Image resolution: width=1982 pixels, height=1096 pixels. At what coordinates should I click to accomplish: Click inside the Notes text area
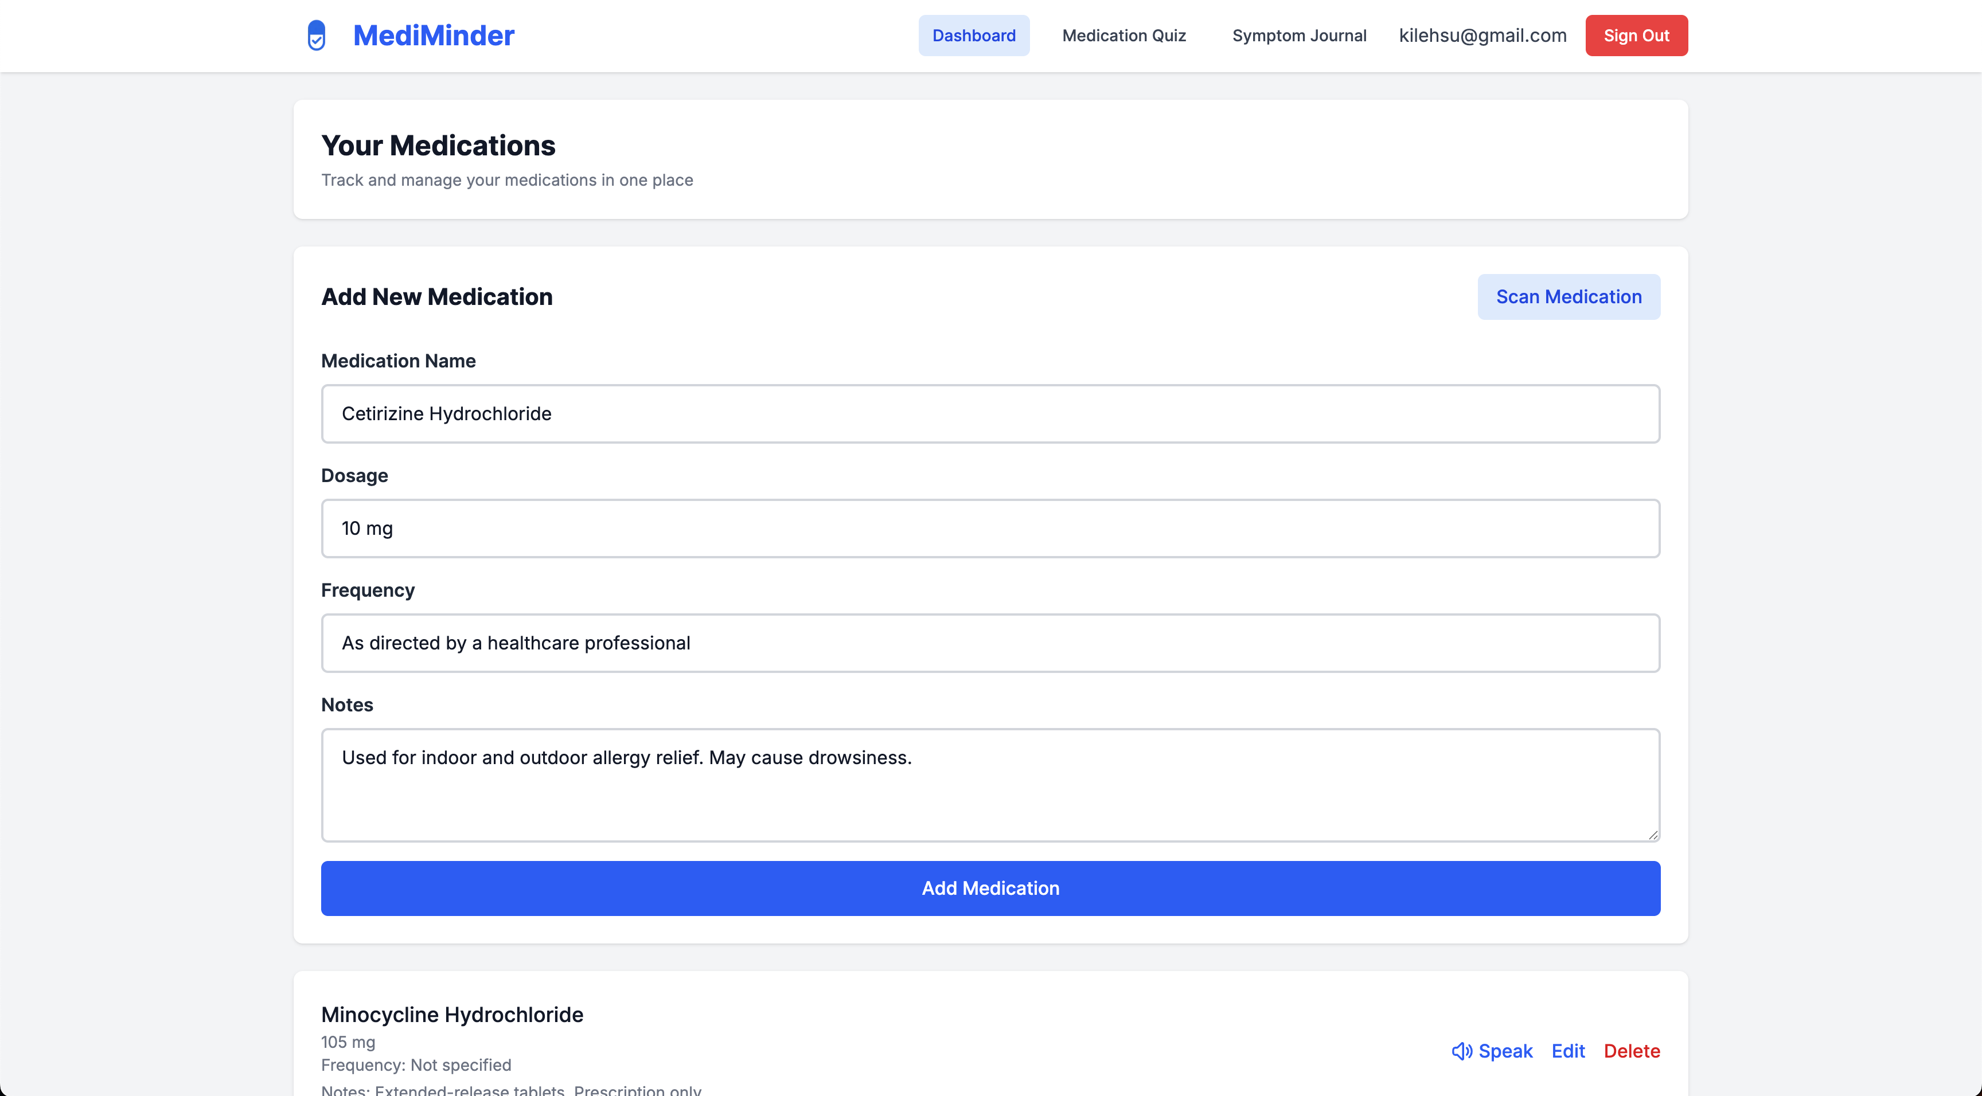click(990, 785)
